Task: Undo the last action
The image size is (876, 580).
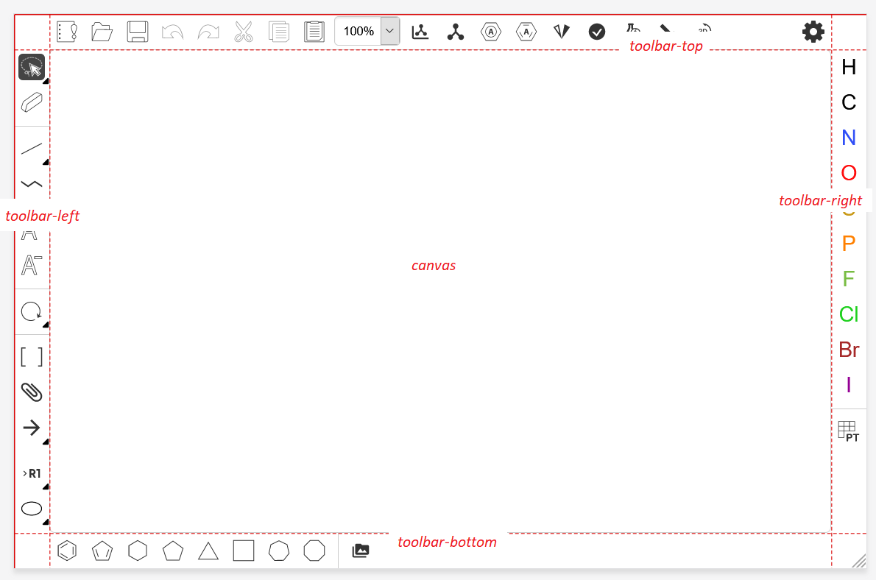Action: (172, 32)
